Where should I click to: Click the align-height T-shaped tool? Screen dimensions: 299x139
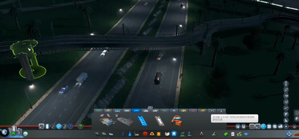(286, 114)
